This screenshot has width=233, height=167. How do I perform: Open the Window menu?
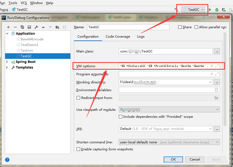pyautogui.click(x=36, y=3)
